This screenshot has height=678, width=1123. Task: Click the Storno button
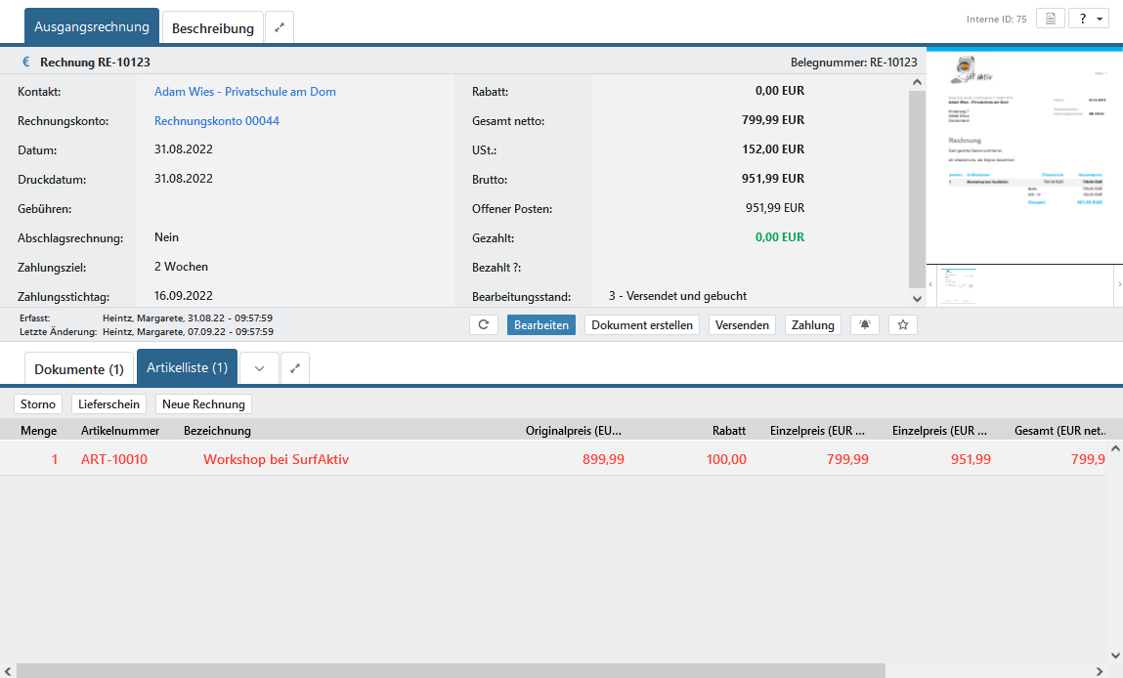click(38, 404)
